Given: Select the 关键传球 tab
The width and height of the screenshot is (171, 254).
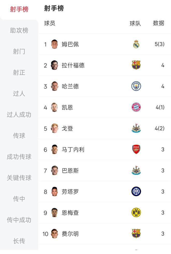Looking at the screenshot, I should [x=19, y=178].
